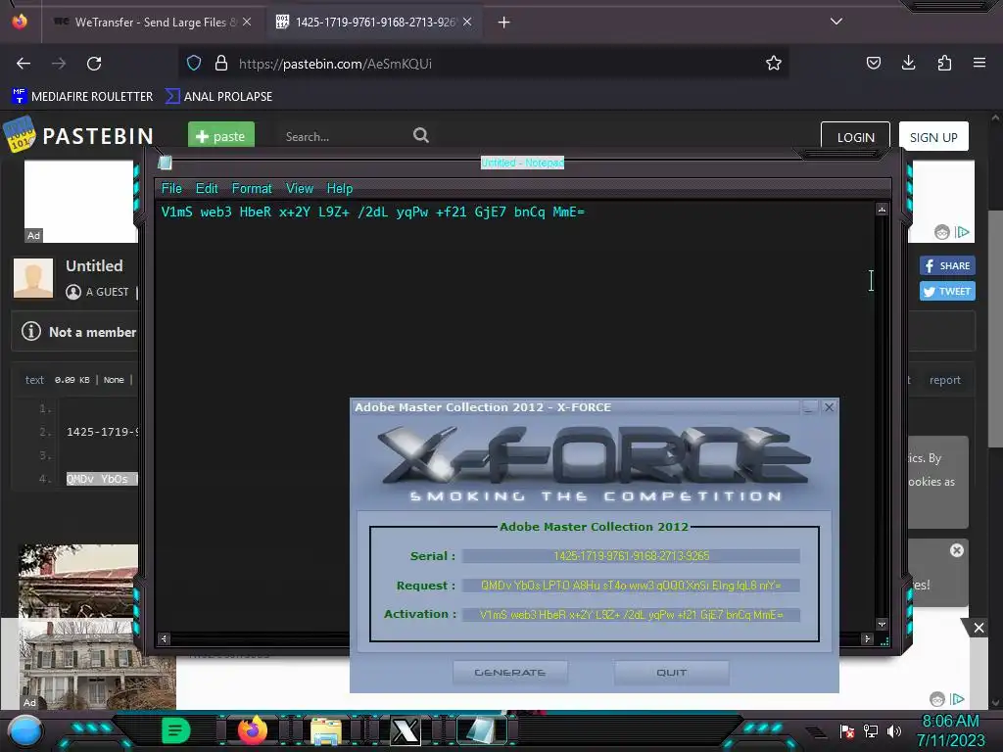Open Firefox from the taskbar
The width and height of the screenshot is (1003, 752).
(253, 730)
